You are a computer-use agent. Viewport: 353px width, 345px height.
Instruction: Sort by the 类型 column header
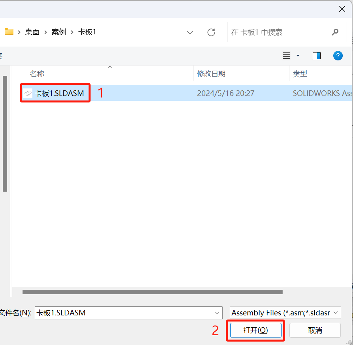tap(300, 73)
